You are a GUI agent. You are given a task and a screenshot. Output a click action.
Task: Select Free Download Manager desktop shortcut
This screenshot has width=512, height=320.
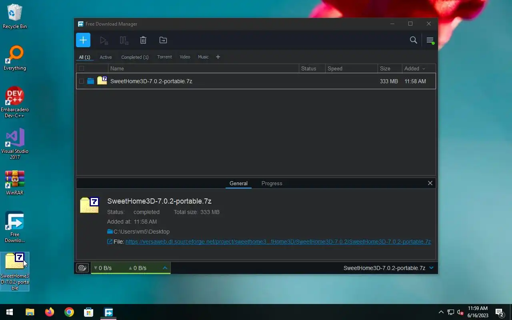(x=15, y=227)
